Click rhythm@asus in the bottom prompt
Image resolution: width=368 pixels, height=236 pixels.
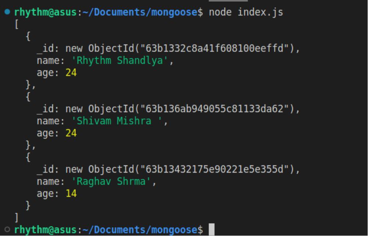[45, 229]
